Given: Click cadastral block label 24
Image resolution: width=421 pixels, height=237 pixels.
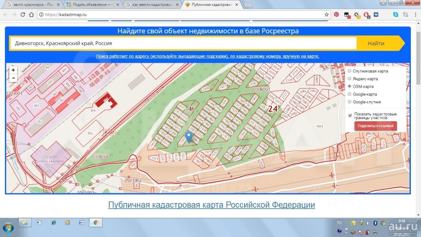Looking at the screenshot, I should coord(272,108).
